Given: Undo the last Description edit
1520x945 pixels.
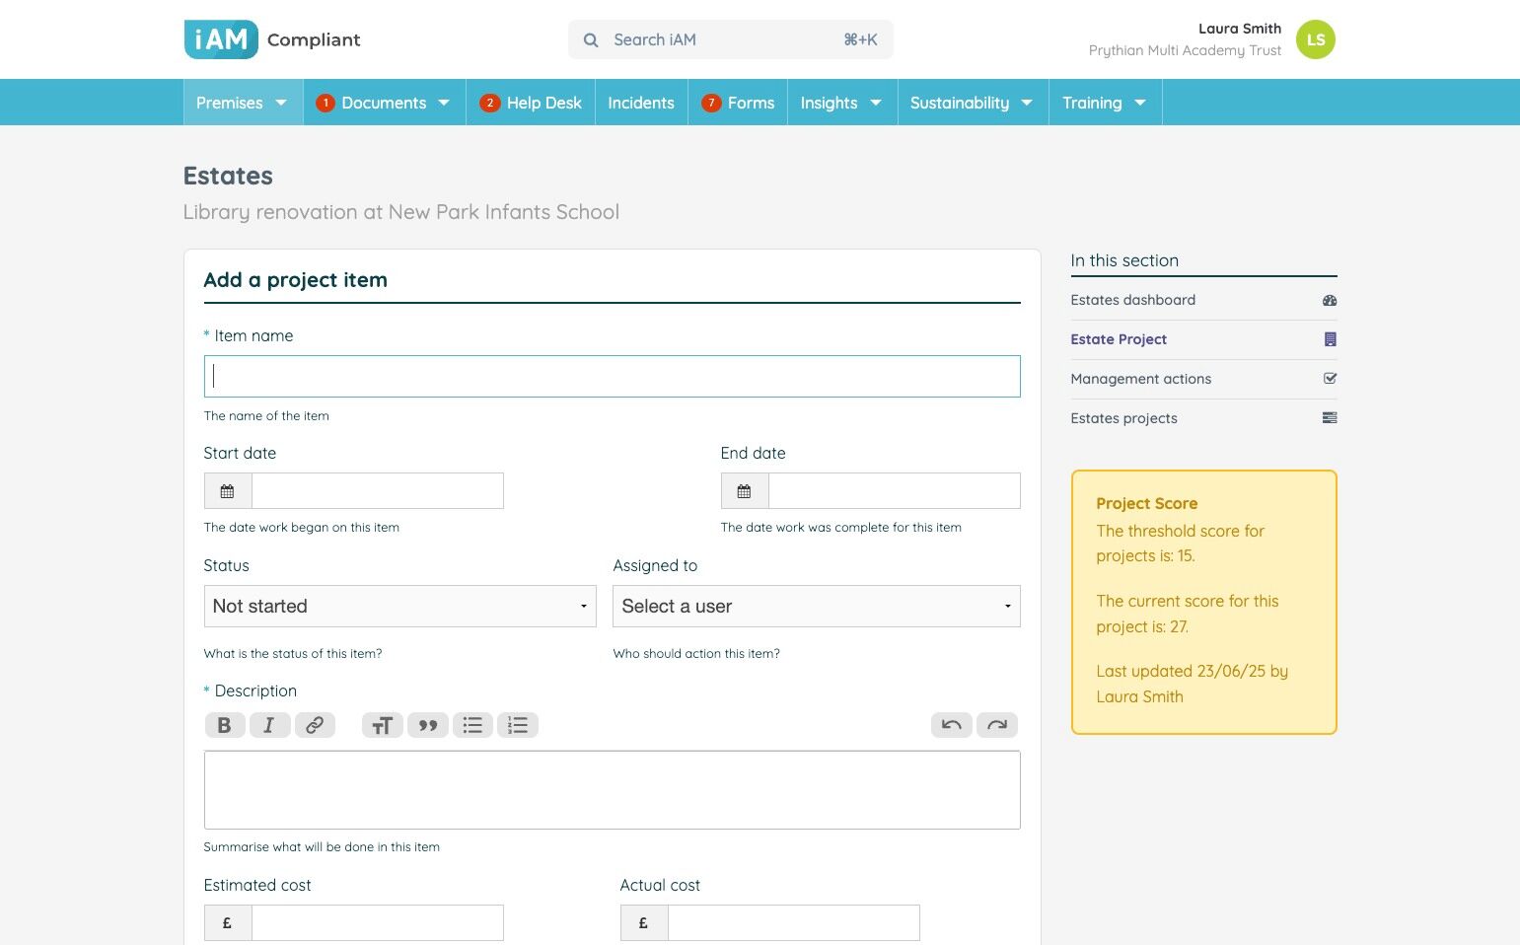Looking at the screenshot, I should [x=951, y=725].
